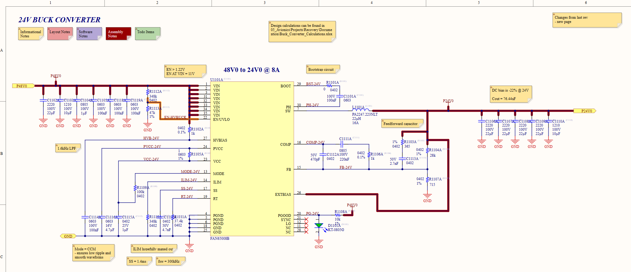631x272 pixels.
Task: Select the purple Software Notes box
Action: (x=89, y=34)
